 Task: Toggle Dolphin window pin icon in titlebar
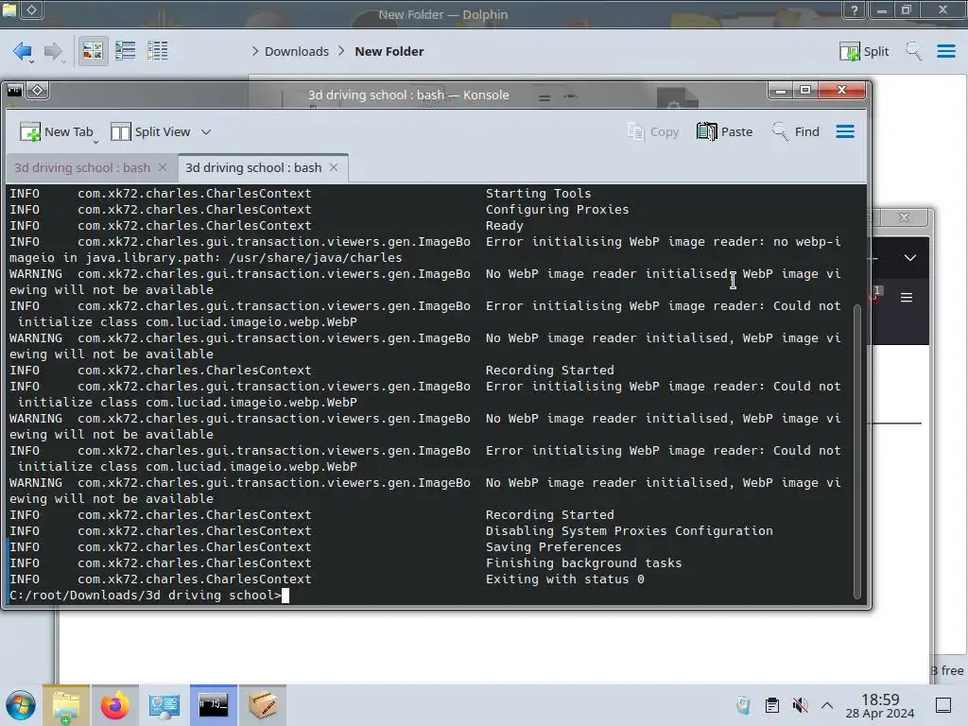31,9
